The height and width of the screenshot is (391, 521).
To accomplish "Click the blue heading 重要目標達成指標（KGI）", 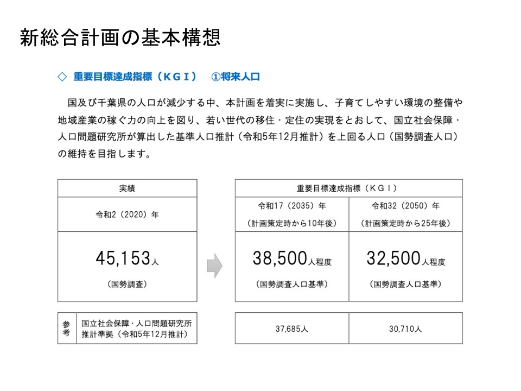I will point(135,77).
